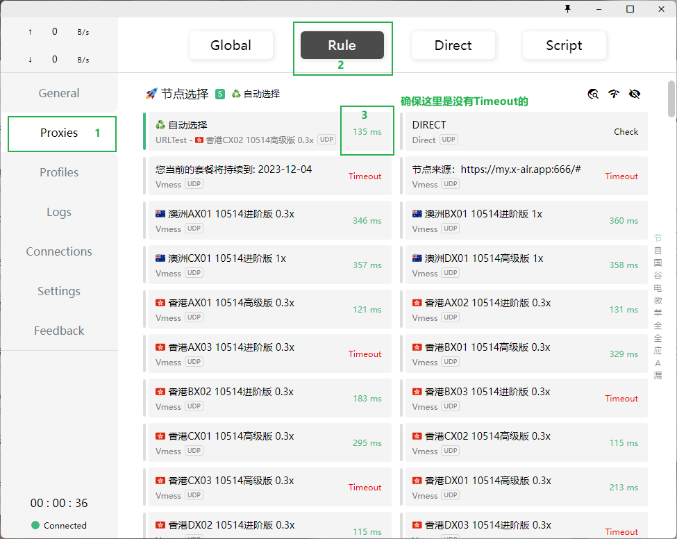
Task: Click the Australian flag on the 澳洲AX01 node
Action: 160,214
